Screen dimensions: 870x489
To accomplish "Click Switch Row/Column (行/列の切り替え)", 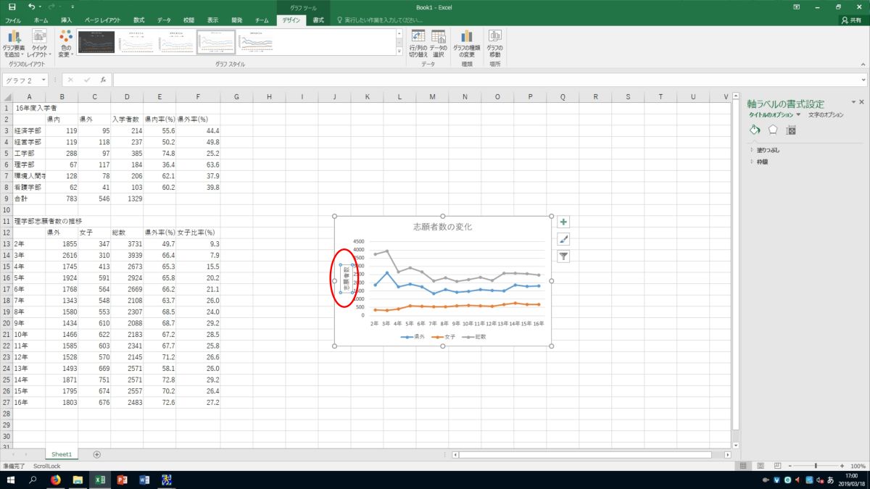I will coord(418,43).
